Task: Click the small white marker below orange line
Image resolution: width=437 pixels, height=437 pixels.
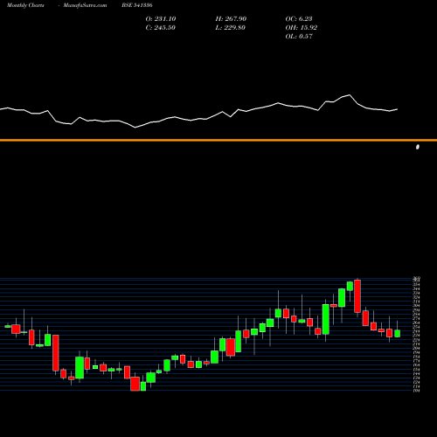Action: click(x=418, y=147)
